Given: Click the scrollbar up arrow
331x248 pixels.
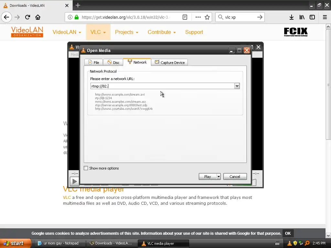Looking at the screenshot, I should [328, 26].
